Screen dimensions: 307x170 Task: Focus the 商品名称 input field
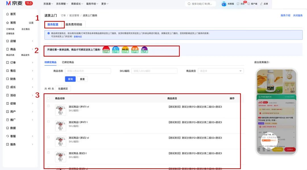(x=88, y=71)
